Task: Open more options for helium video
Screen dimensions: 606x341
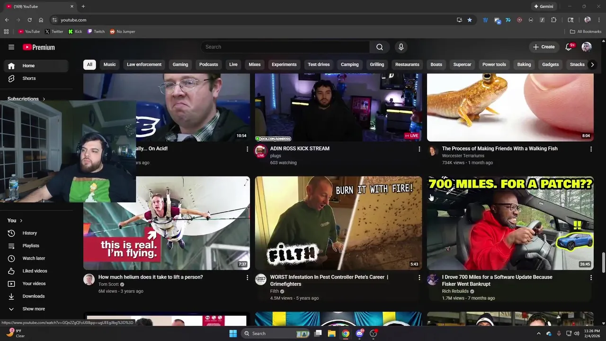Action: [247, 278]
